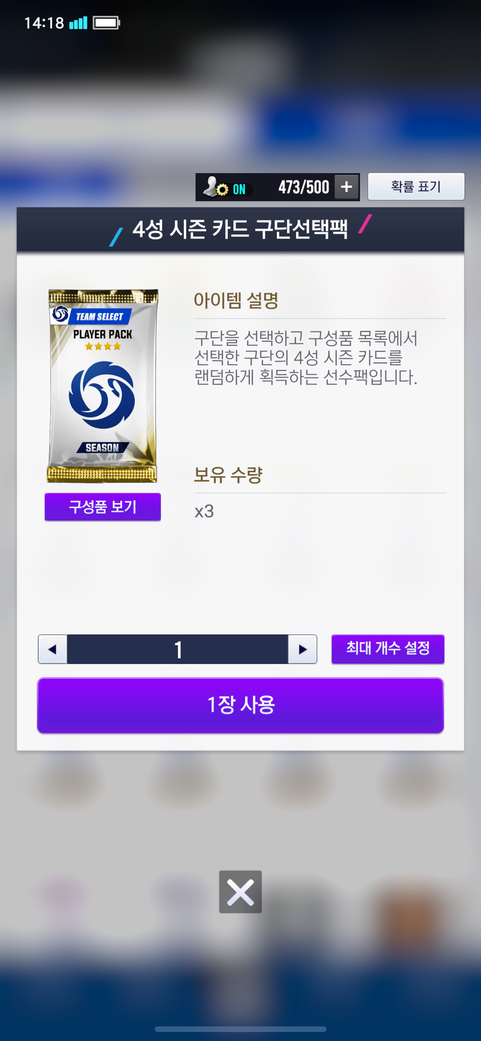481x1041 pixels.
Task: Use one pack with 1장 사용
Action: tap(240, 705)
